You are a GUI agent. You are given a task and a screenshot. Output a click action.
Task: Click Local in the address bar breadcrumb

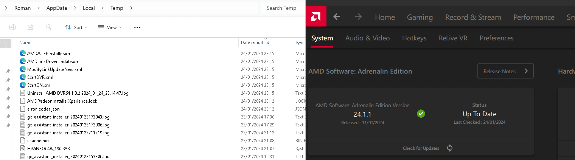point(89,8)
